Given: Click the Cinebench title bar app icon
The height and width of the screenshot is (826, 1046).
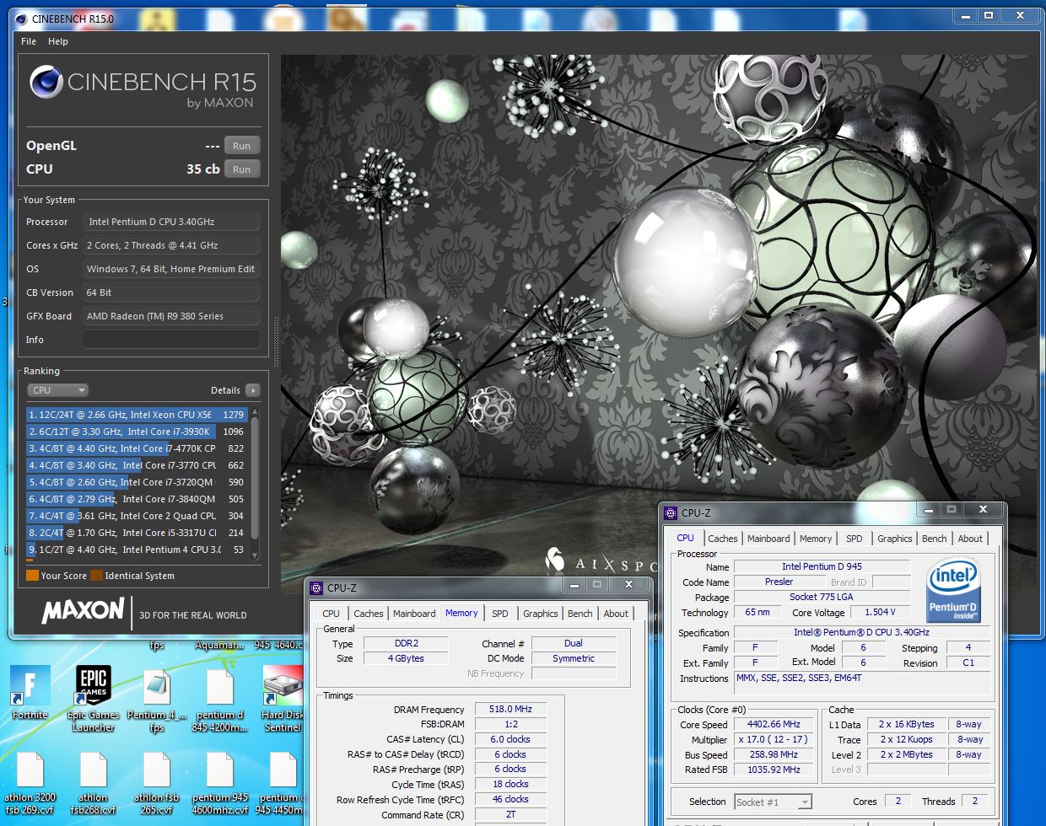Looking at the screenshot, I should [22, 19].
